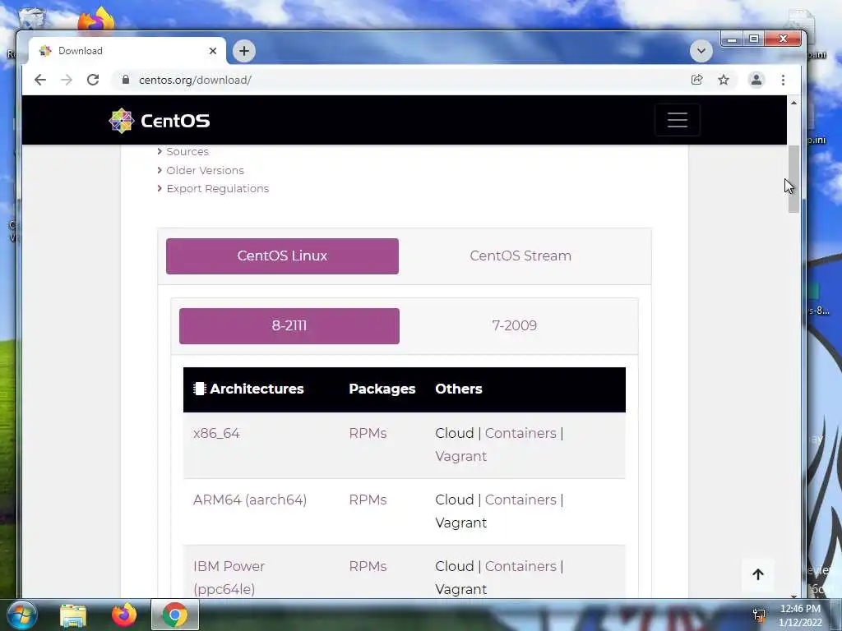Click the Packages column header

click(x=382, y=389)
